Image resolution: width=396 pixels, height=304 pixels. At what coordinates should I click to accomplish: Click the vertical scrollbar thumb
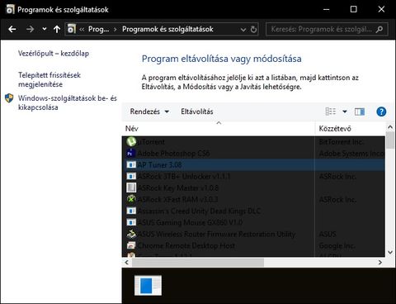point(390,140)
